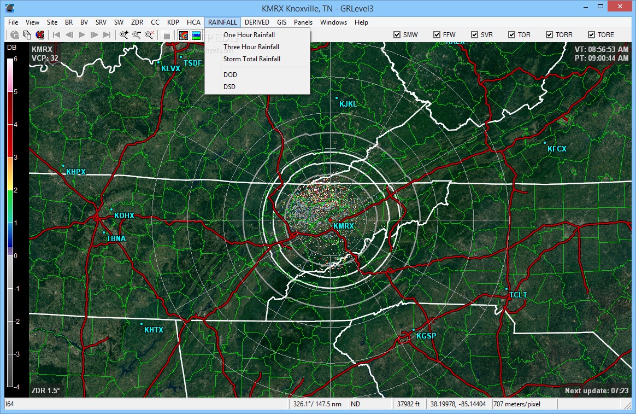Toggle the FFW warnings checkbox
The image size is (636, 414).
pyautogui.click(x=437, y=35)
